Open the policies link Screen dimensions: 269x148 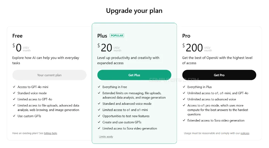point(245,133)
